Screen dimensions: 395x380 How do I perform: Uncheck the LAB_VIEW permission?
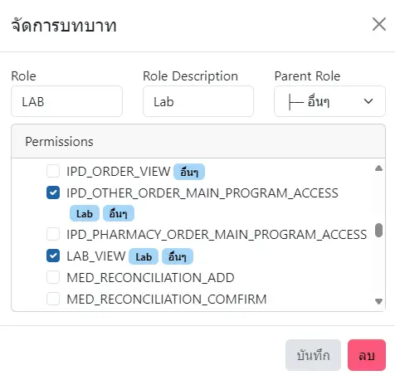coord(53,256)
